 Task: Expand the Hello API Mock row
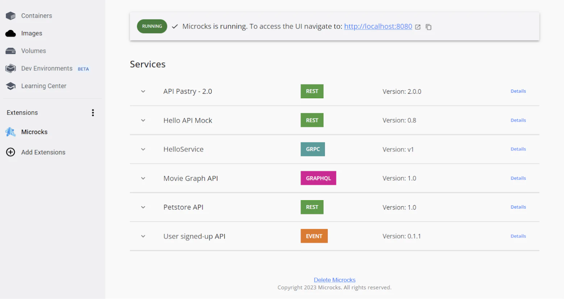point(143,121)
